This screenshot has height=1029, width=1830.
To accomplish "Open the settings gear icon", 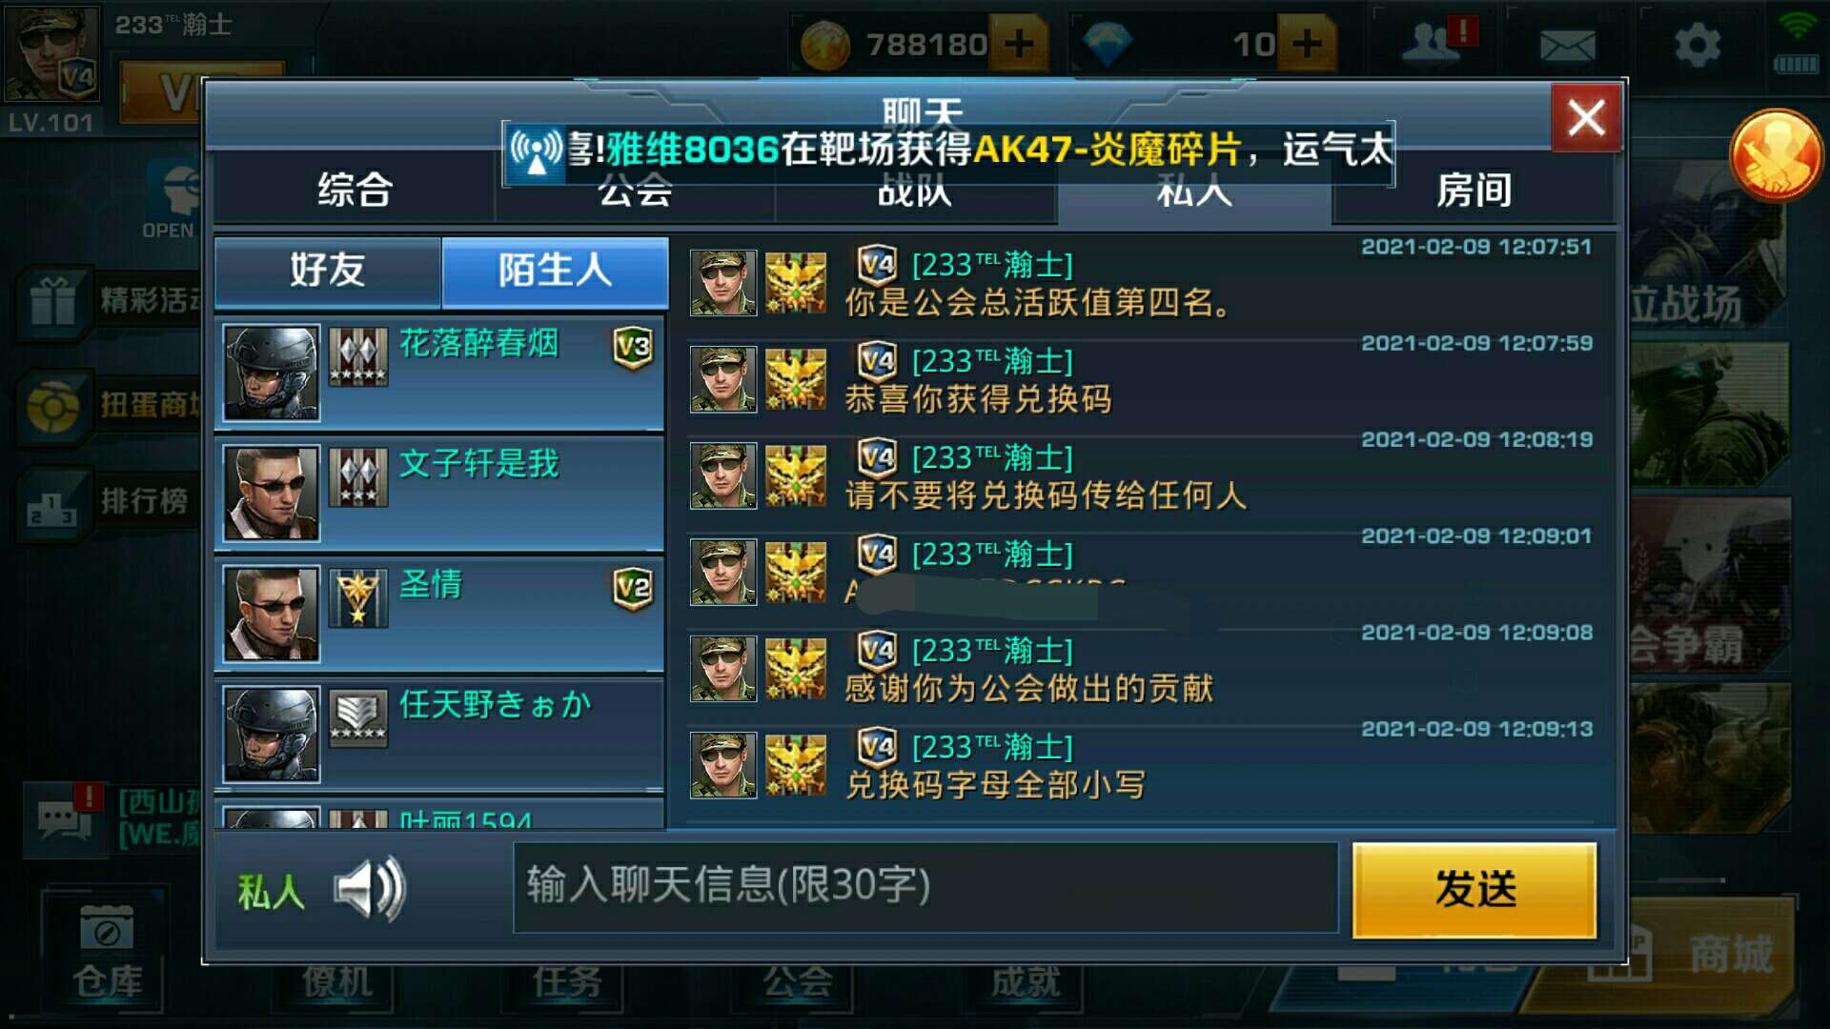I will click(x=1698, y=45).
